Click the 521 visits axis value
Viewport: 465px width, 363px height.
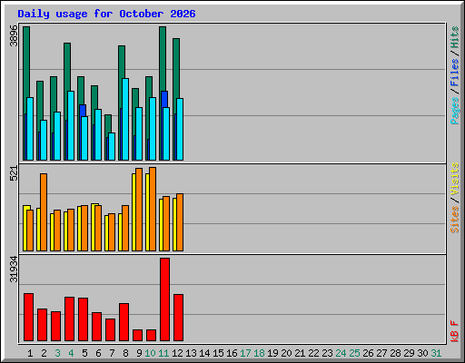click(x=14, y=173)
